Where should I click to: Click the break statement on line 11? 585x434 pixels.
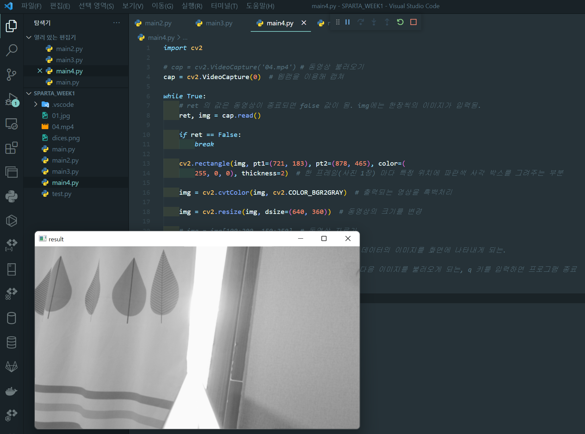pyautogui.click(x=204, y=144)
